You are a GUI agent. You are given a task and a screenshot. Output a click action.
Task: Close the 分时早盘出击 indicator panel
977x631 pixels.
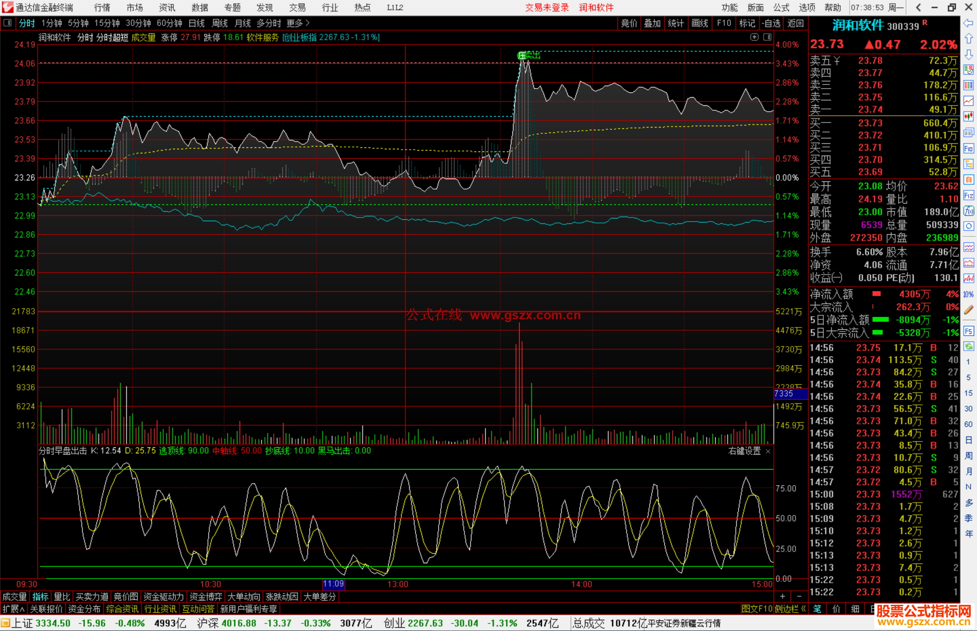click(x=768, y=451)
